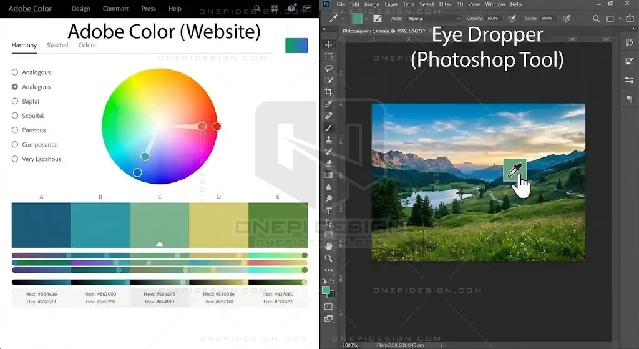Open the Filter menu in Photoshop
This screenshot has height=349, width=639.
[445, 4]
